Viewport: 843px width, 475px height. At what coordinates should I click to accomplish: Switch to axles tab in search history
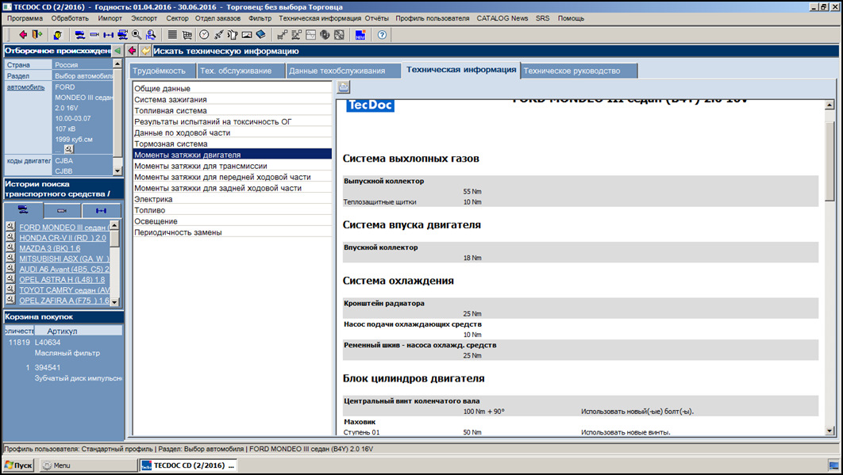[101, 211]
